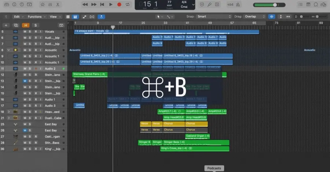Open the Snap Smart dropdown
330x172 pixels.
(x=214, y=16)
